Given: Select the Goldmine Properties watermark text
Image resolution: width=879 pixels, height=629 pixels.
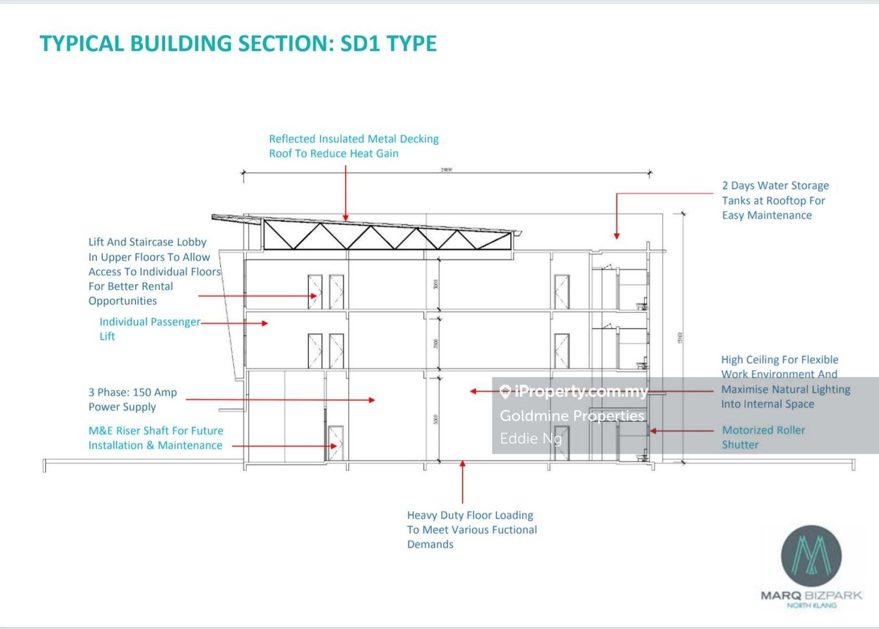Looking at the screenshot, I should pyautogui.click(x=572, y=416).
